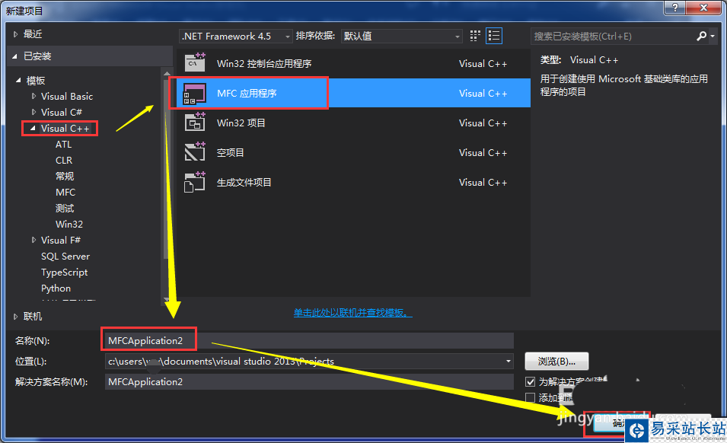The height and width of the screenshot is (443, 727).
Task: Expand the Visual Basic node arrow
Action: click(x=33, y=97)
